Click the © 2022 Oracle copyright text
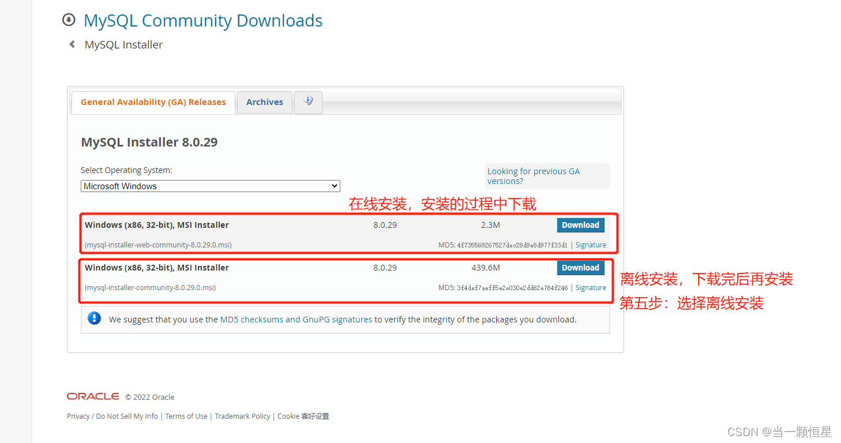This screenshot has width=841, height=443. [150, 397]
